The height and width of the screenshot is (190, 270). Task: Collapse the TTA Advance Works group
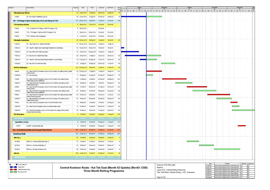tap(21, 24)
